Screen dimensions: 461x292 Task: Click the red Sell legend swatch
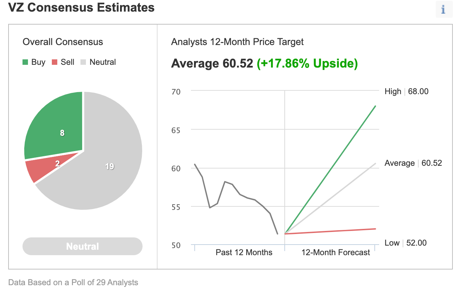55,62
